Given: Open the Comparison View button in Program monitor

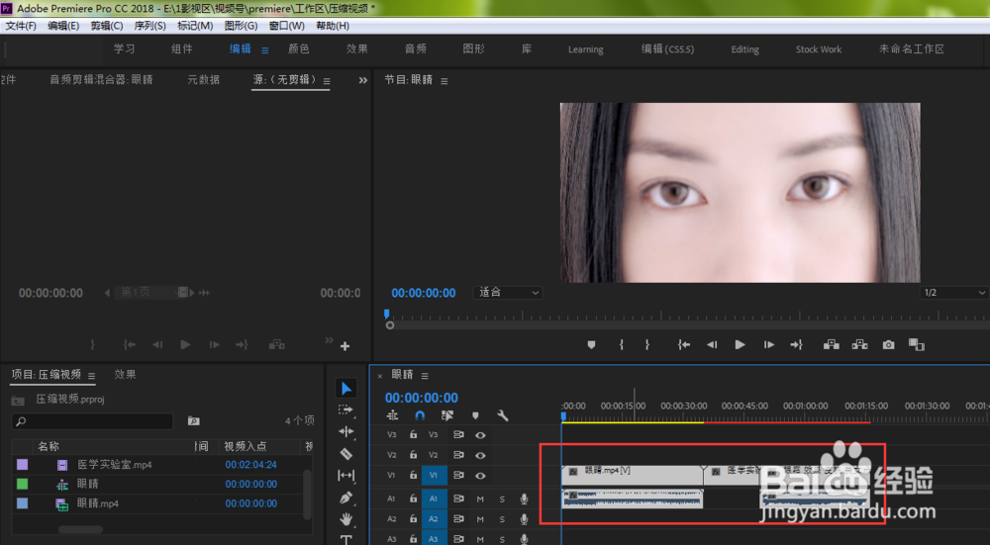Looking at the screenshot, I should [916, 345].
